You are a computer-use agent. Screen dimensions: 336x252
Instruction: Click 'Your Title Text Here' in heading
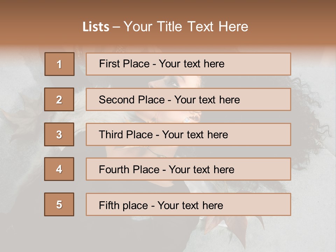pos(186,27)
